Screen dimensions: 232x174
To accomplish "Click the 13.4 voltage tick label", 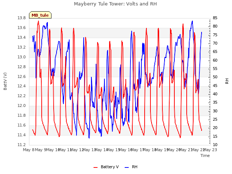I will tap(22, 38).
